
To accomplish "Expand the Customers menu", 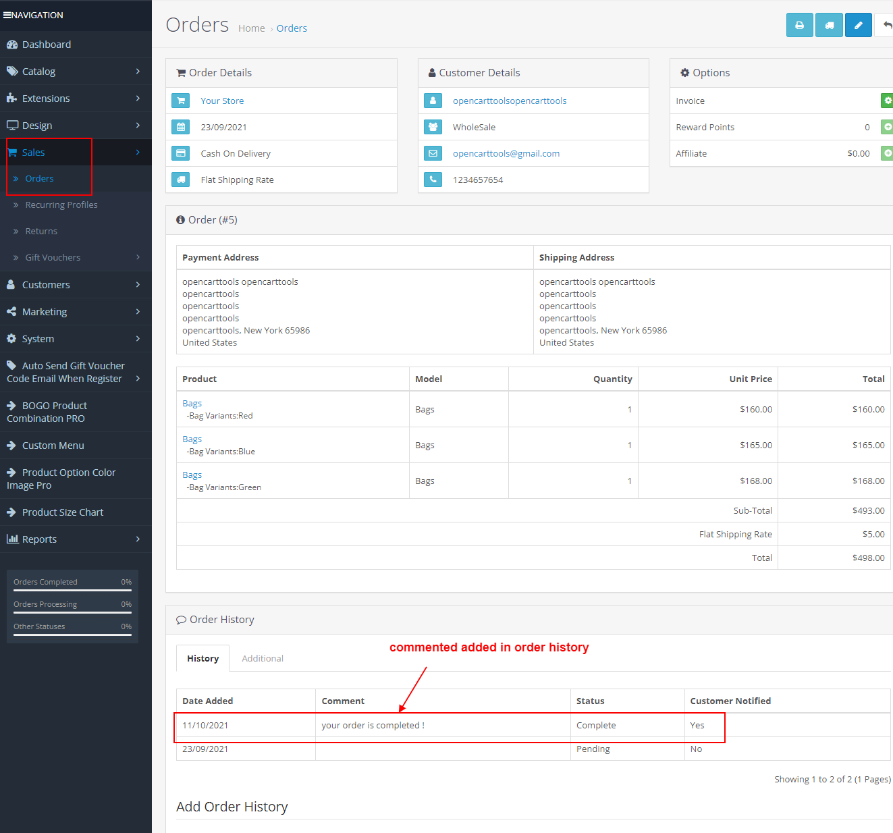I will coord(45,284).
